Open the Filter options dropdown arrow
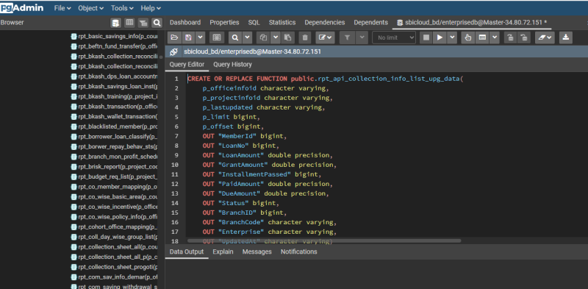This screenshot has width=588, height=289. [362, 38]
